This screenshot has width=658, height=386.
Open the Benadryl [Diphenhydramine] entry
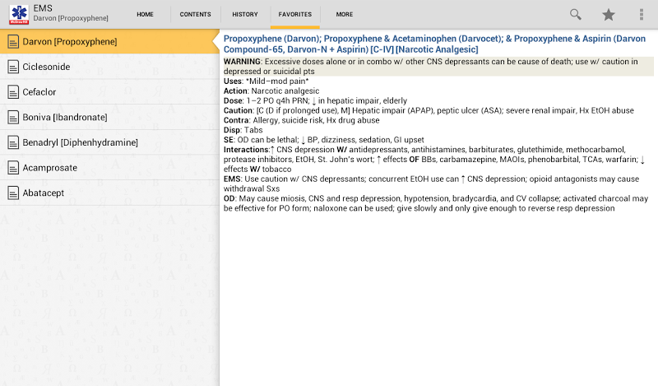pyautogui.click(x=109, y=142)
